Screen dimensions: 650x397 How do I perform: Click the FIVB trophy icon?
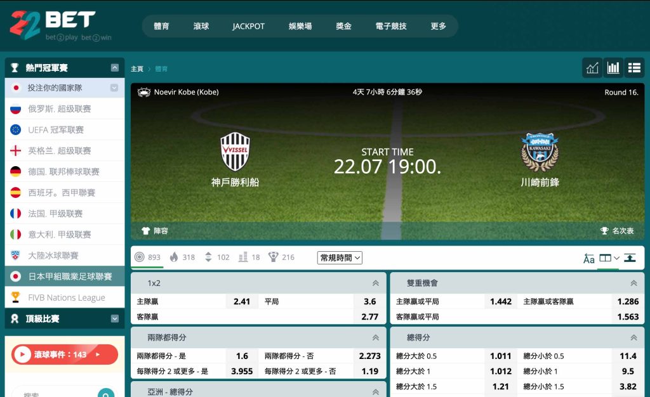pyautogui.click(x=15, y=297)
